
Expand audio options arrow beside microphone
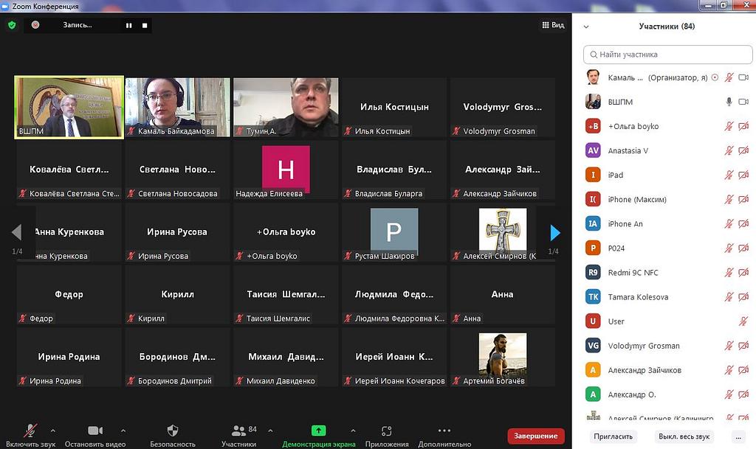coord(52,430)
